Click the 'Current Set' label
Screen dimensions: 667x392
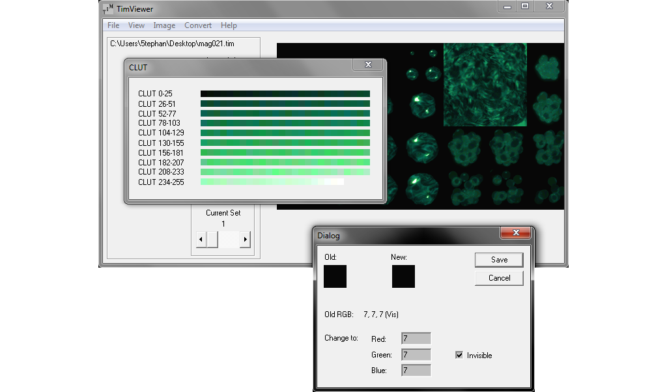(x=223, y=213)
